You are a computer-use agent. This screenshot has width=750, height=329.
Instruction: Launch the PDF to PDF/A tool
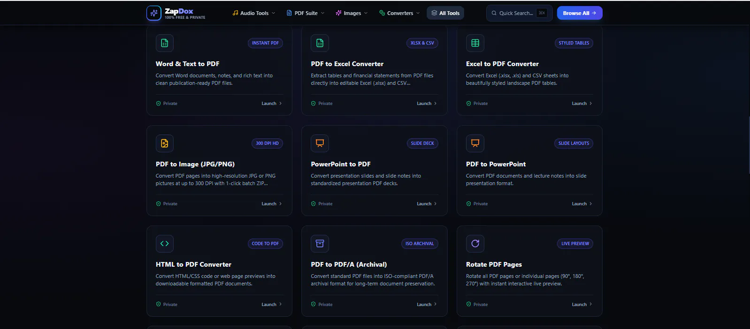pyautogui.click(x=427, y=304)
